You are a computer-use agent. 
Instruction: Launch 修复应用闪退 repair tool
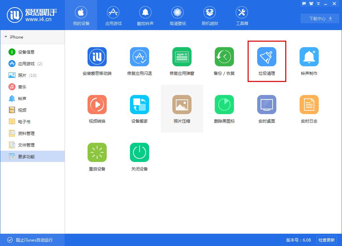pos(140,61)
